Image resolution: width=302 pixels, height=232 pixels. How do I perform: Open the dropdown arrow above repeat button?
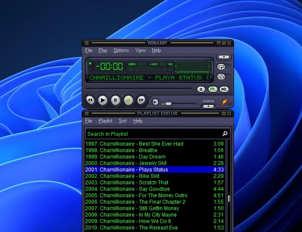click(x=224, y=57)
